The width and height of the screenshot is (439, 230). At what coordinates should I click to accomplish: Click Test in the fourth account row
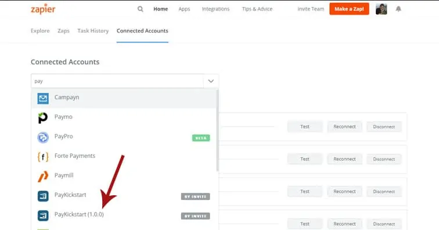tap(305, 224)
